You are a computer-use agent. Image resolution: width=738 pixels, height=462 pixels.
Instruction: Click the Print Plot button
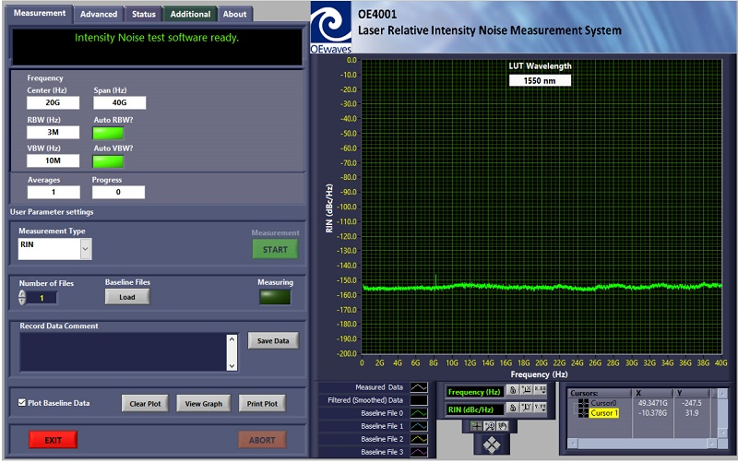click(x=262, y=404)
